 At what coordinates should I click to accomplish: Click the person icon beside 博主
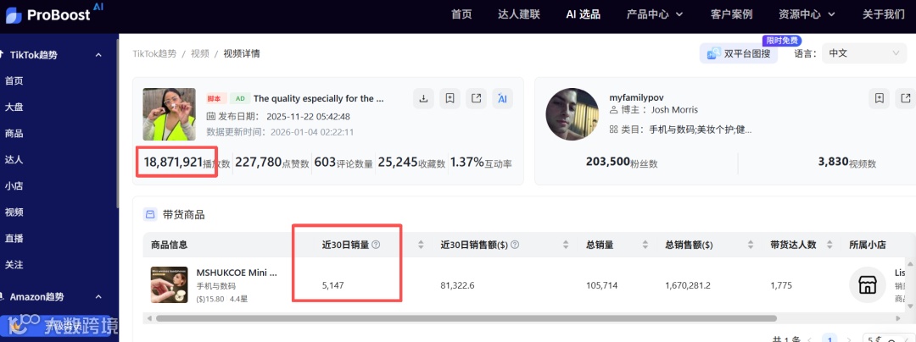click(x=613, y=110)
